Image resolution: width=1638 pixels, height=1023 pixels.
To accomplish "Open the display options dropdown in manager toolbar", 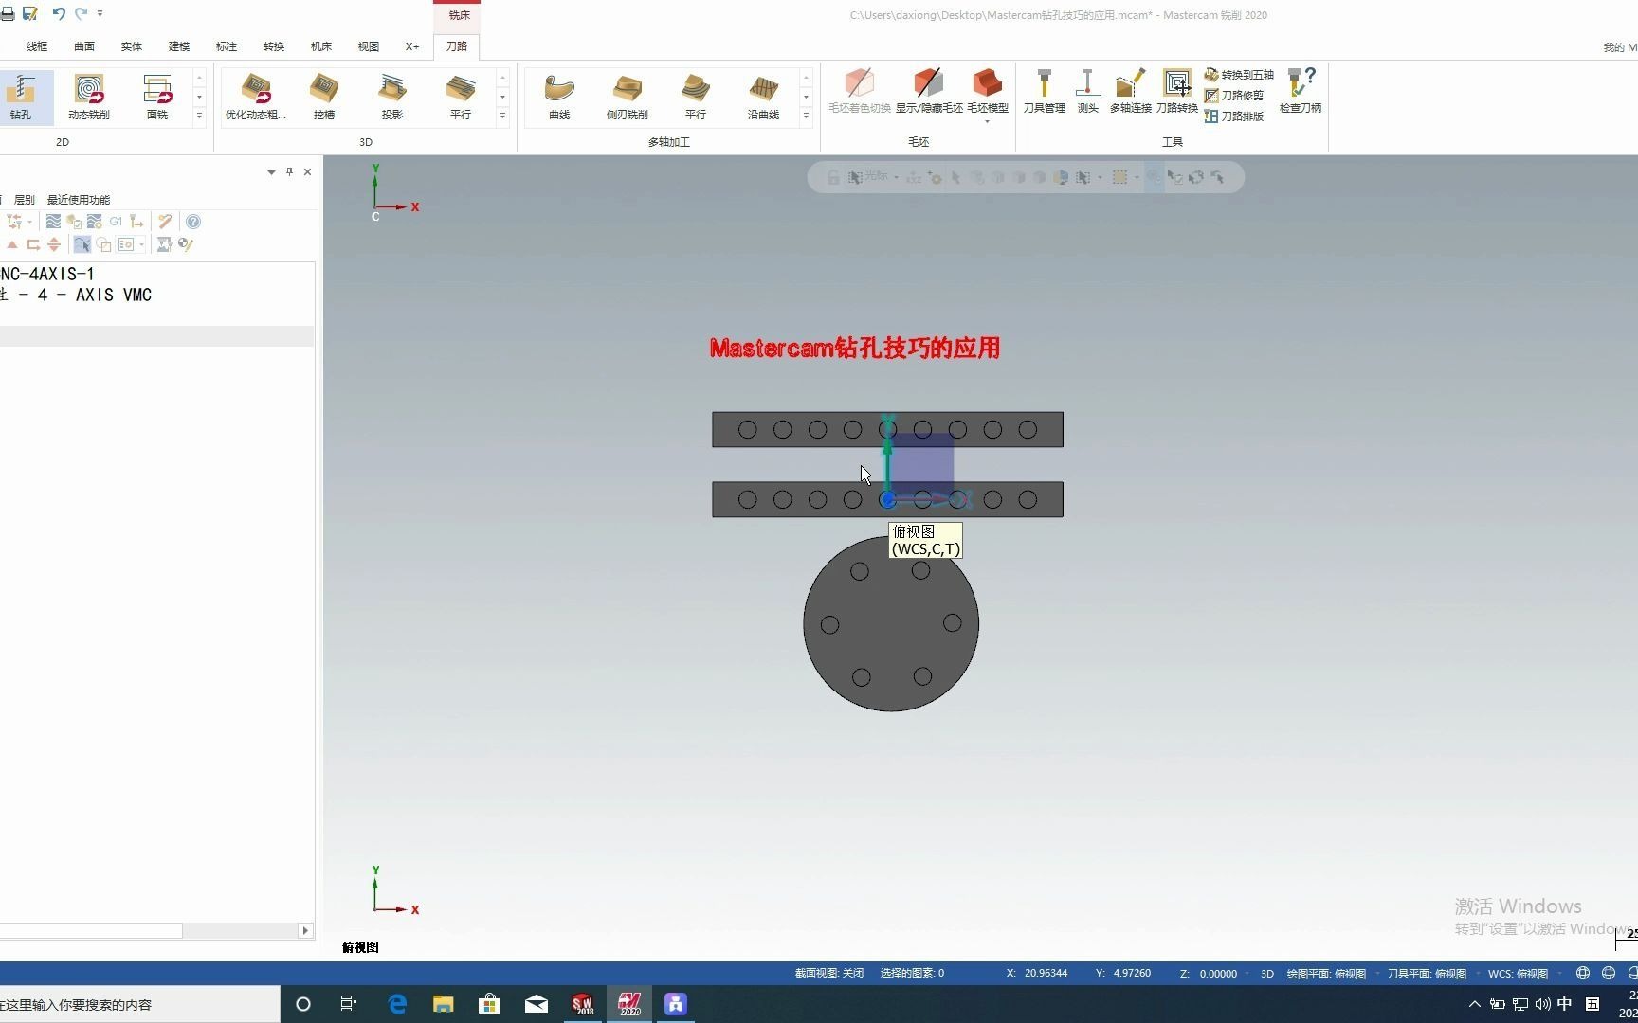I will tap(141, 244).
